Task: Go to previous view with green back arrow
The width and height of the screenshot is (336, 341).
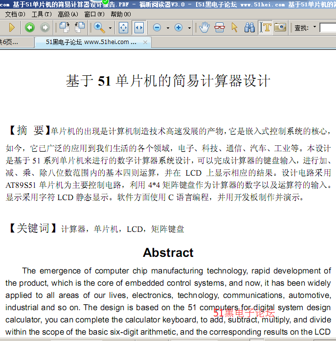Action: click(30, 27)
